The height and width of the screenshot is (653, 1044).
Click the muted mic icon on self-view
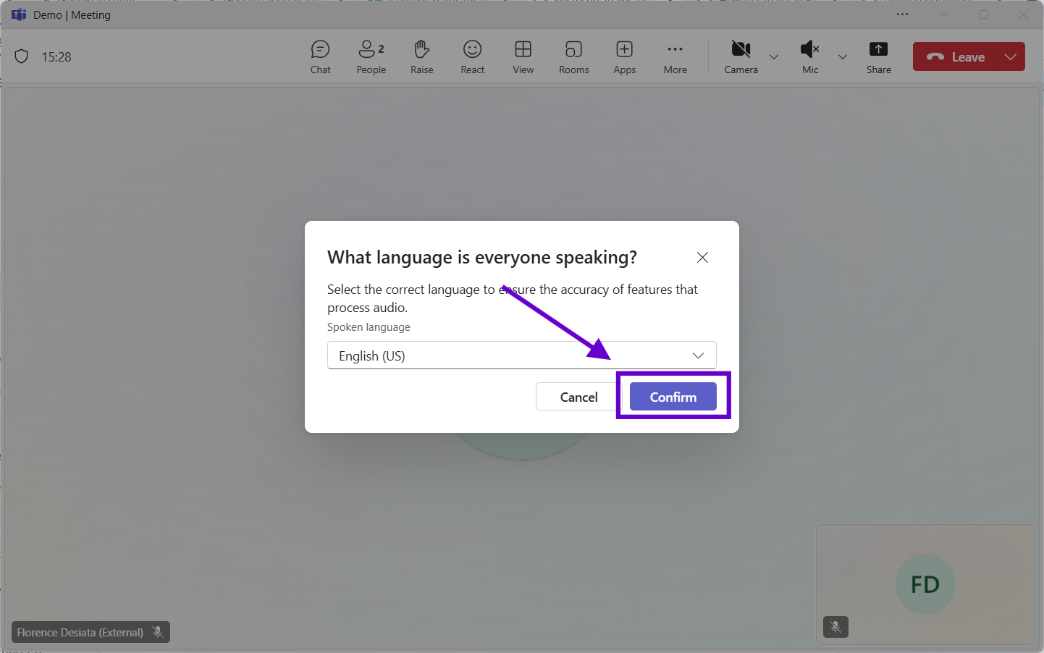click(835, 627)
